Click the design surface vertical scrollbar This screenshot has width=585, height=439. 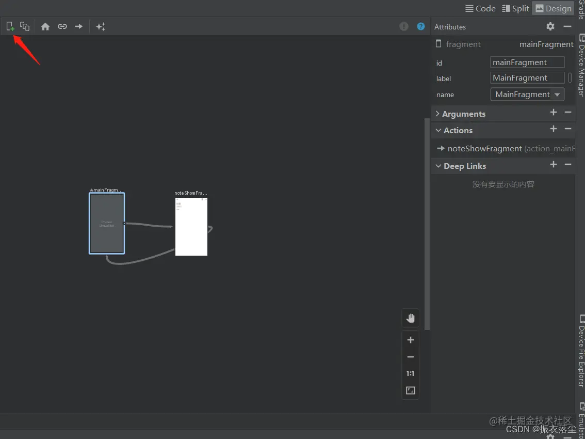[427, 224]
